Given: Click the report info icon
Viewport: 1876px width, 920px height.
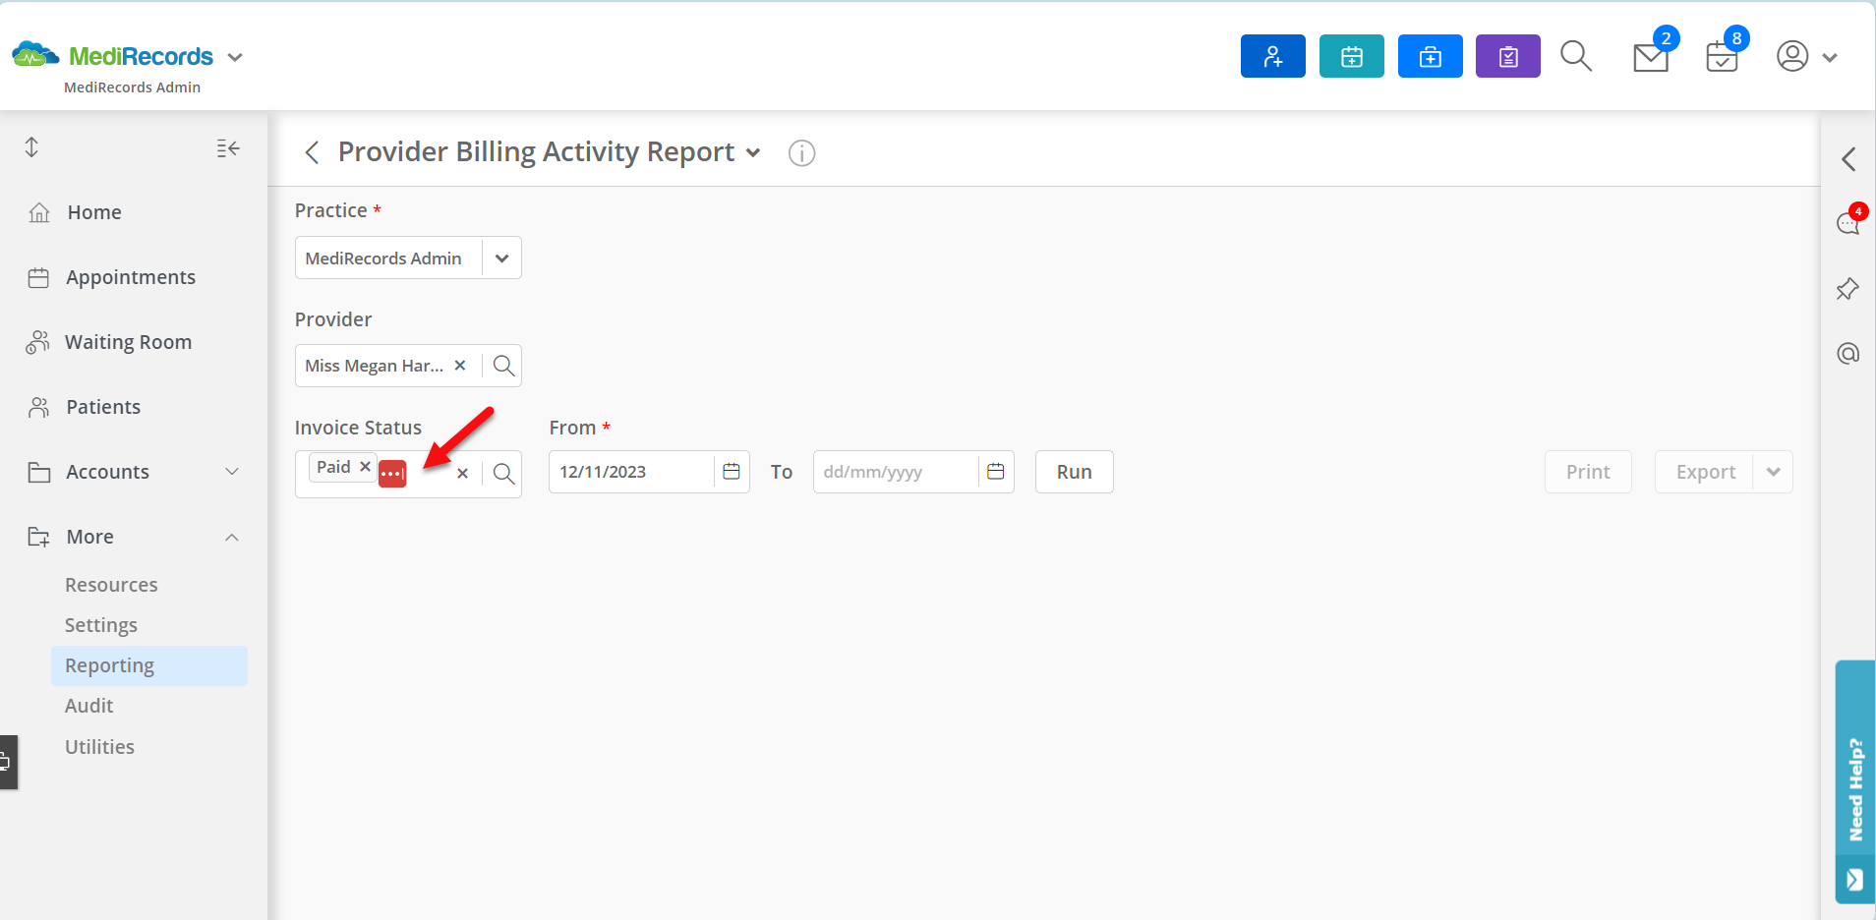Looking at the screenshot, I should point(801,153).
